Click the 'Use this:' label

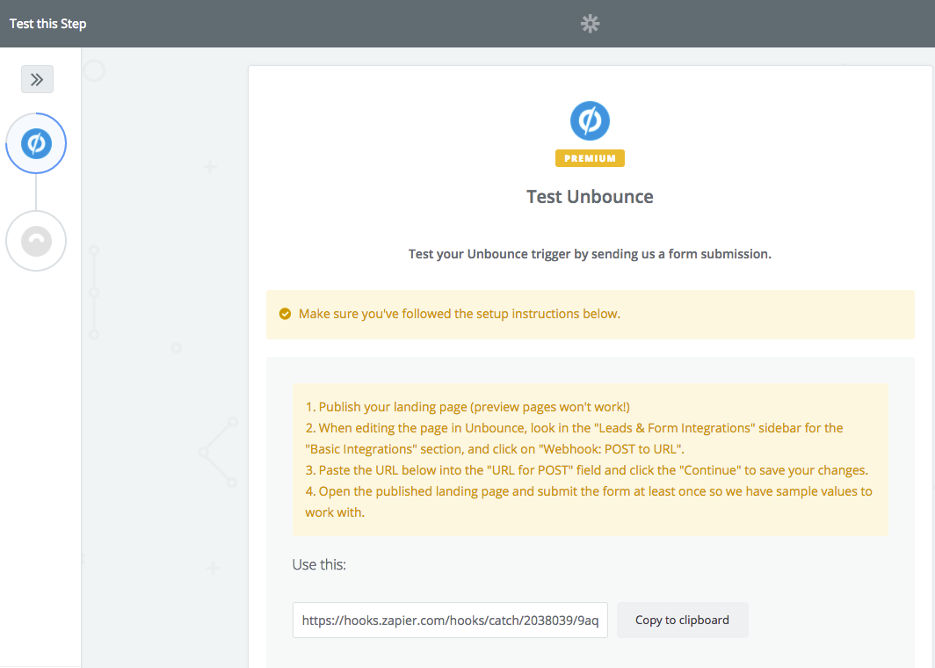(319, 565)
